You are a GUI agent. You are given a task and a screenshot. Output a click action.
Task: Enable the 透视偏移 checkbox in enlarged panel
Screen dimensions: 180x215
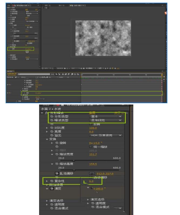pyautogui.click(x=91, y=177)
